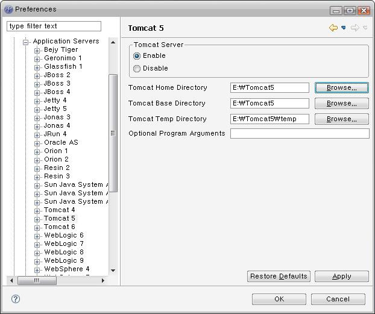Click the tree scroll up arrow
375x314 pixels.
coord(113,42)
